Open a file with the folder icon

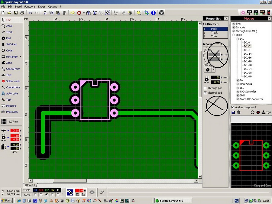click(x=9, y=13)
